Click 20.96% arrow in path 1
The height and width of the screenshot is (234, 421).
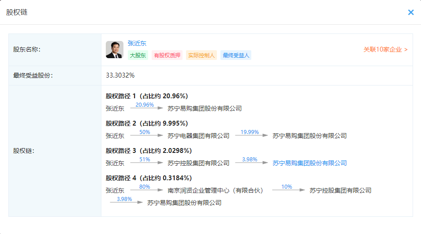point(146,106)
